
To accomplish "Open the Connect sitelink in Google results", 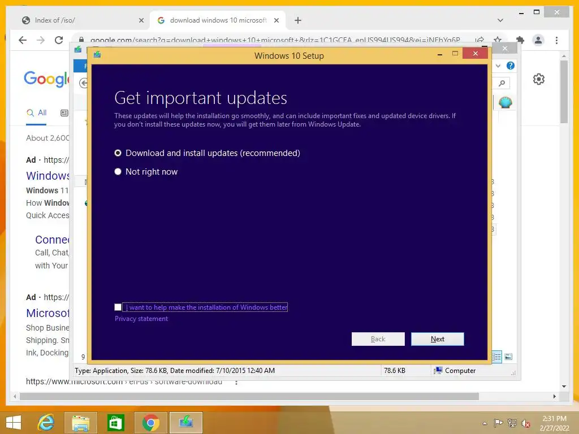I will click(52, 240).
